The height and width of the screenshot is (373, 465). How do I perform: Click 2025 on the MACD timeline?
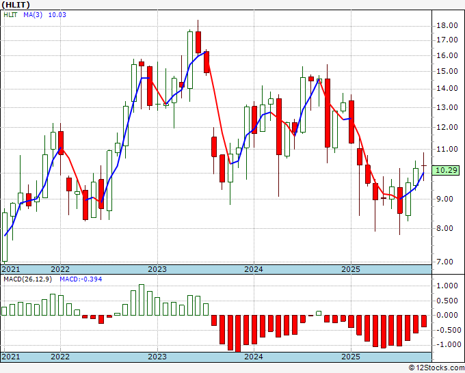coord(351,357)
